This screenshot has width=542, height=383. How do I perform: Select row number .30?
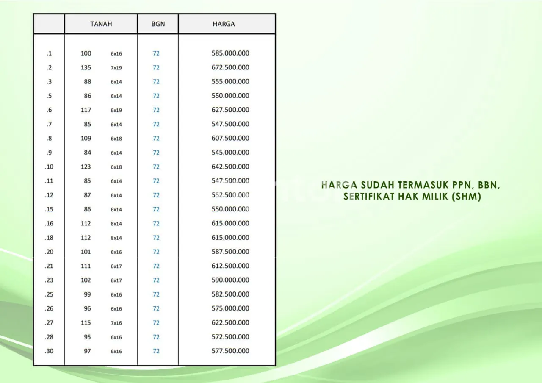(49, 351)
